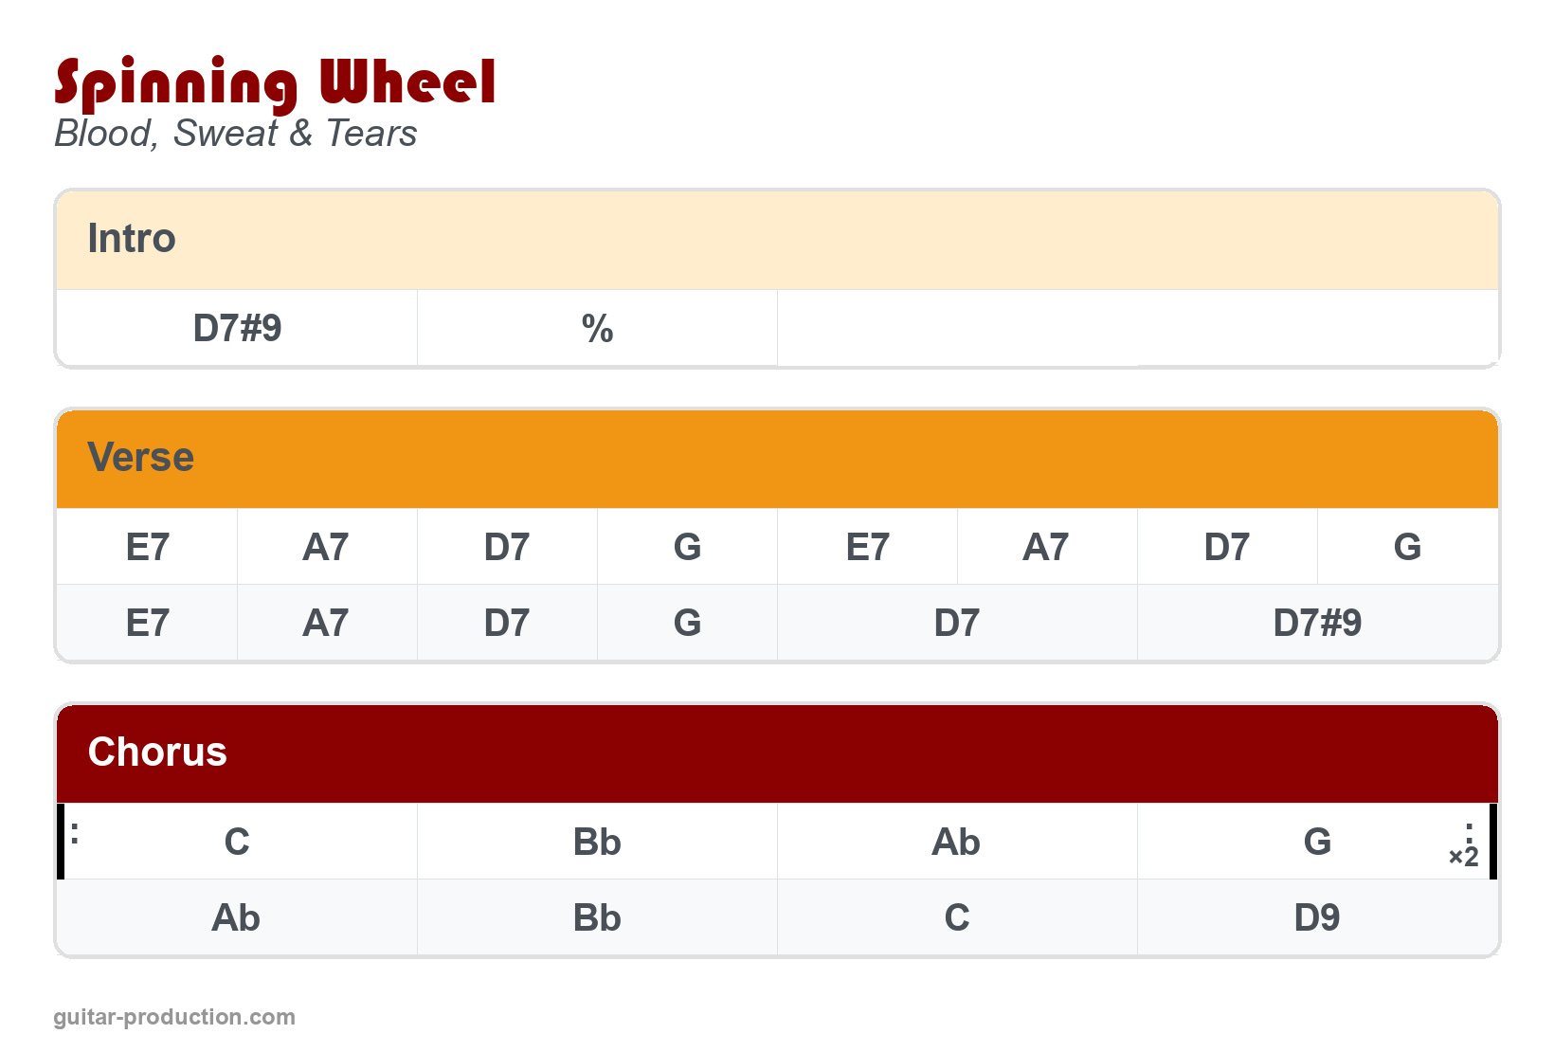Click the Intro section header
Viewport: 1554px width, 1052px height.
click(x=132, y=239)
